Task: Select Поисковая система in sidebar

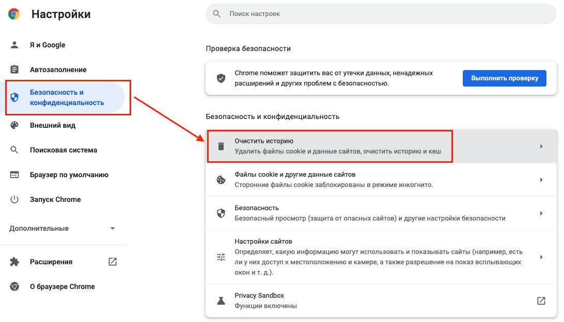Action: 64,150
